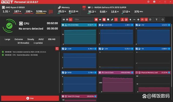
Task: Toggle the CPU sensor filter icon
Action: tap(96, 20)
